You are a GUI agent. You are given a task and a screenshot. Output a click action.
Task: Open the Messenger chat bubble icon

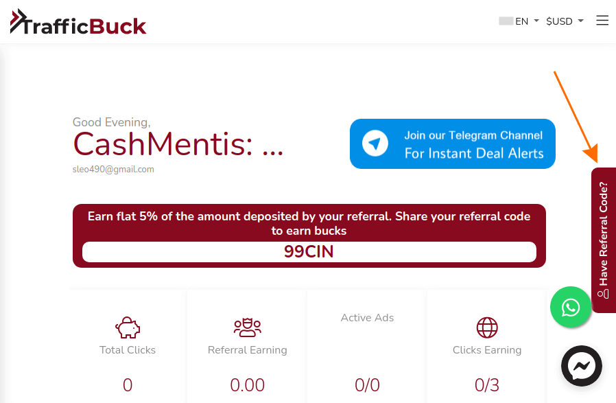tap(582, 366)
